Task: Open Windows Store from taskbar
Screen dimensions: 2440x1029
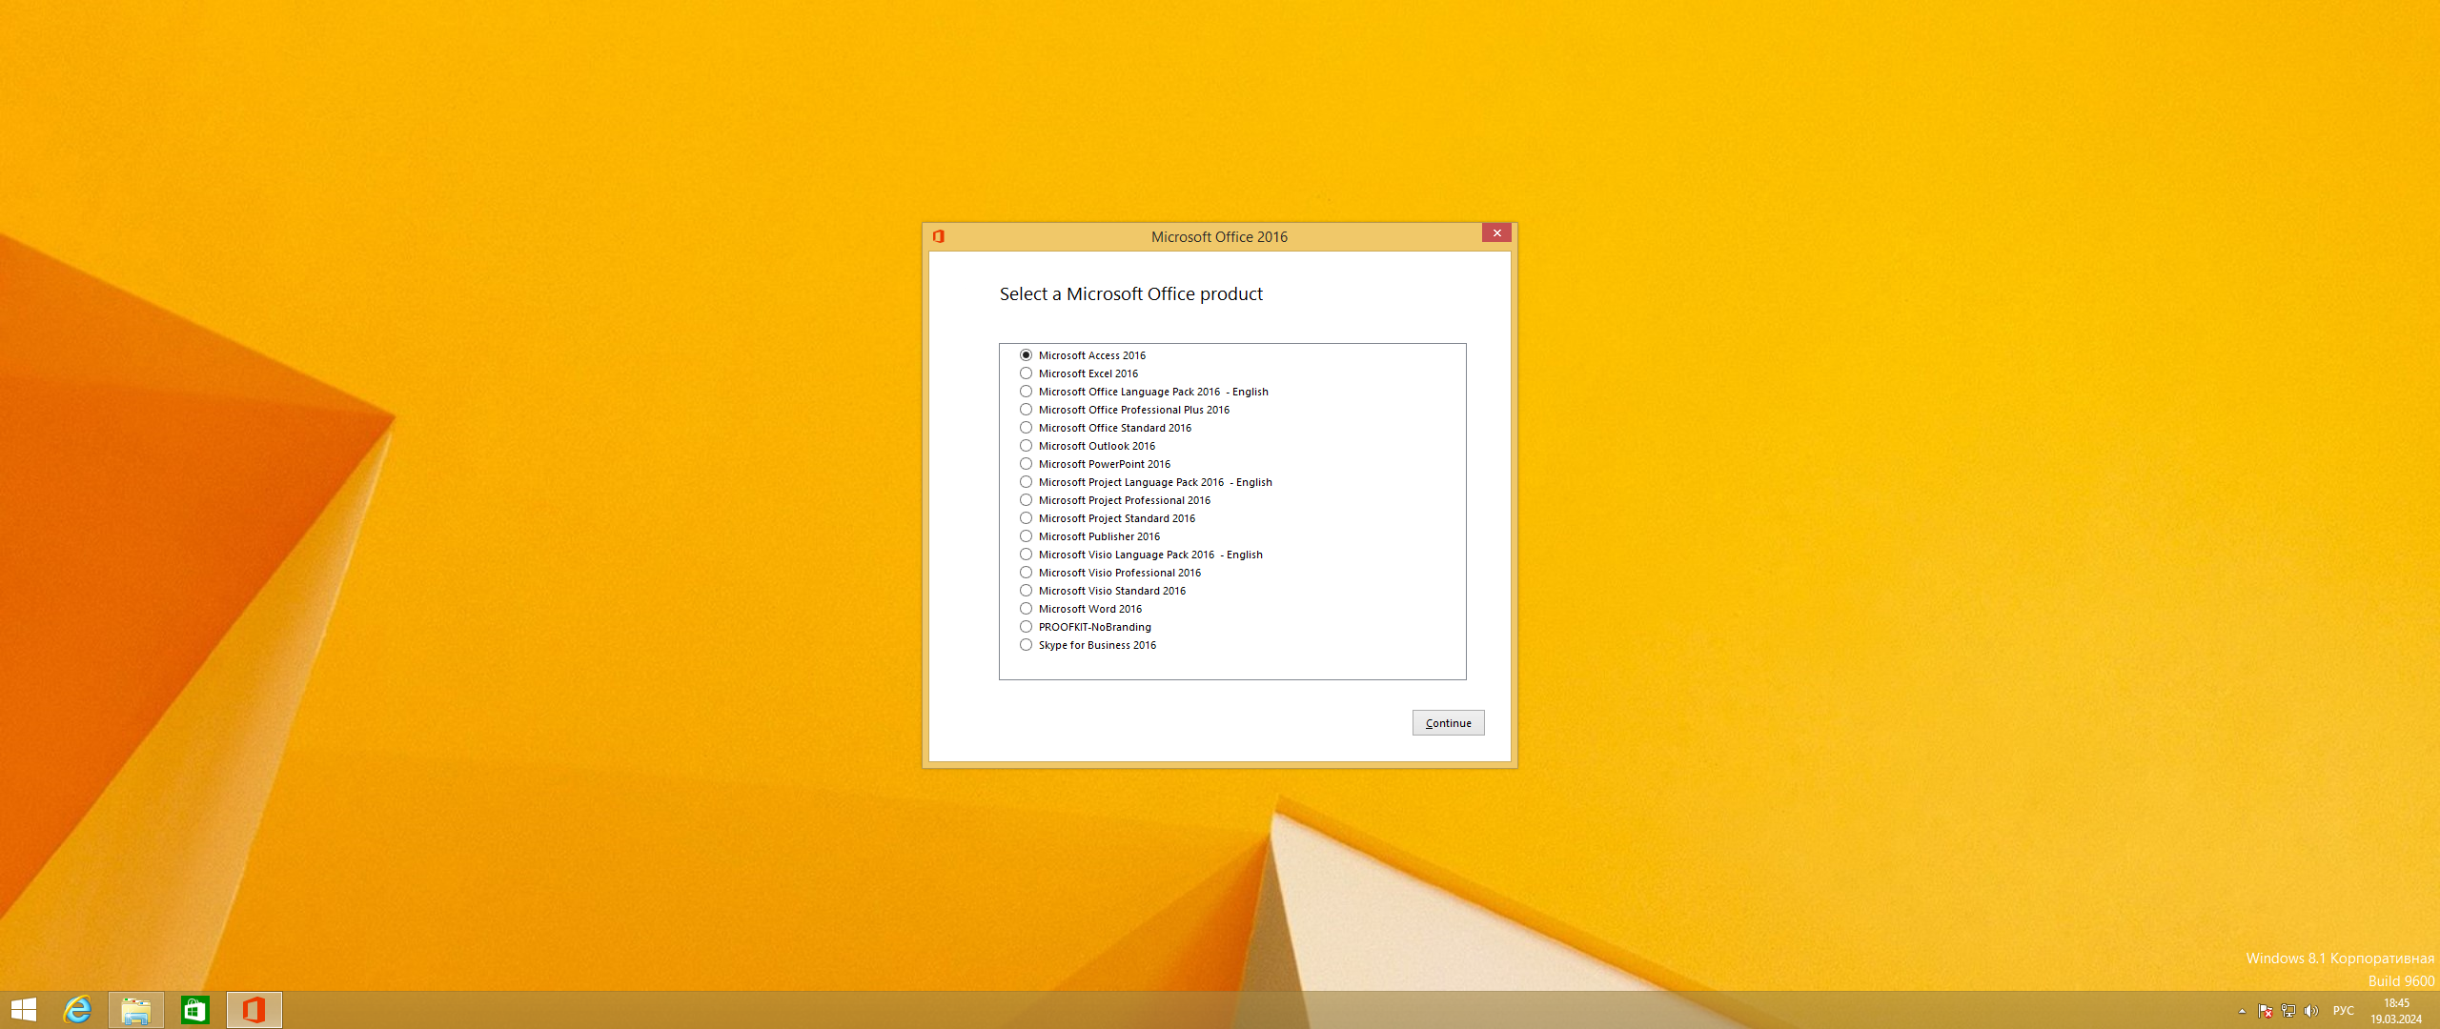Action: (195, 1010)
